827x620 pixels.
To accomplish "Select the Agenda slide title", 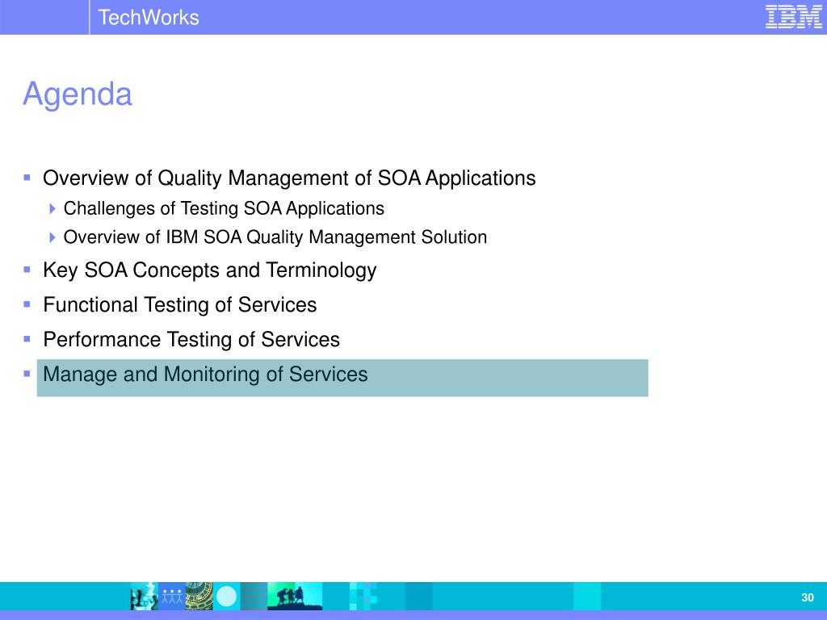I will (77, 94).
